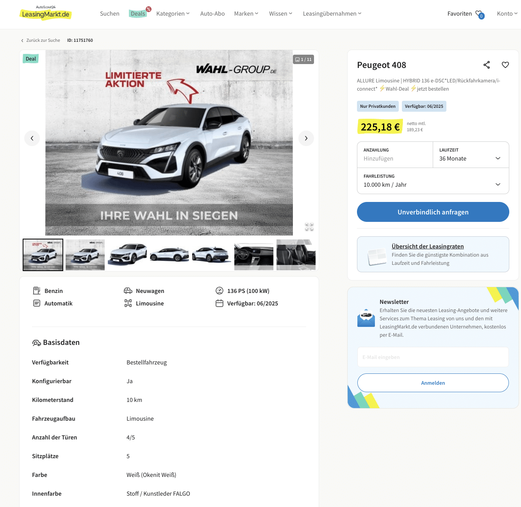The image size is (521, 507).
Task: Select the third thumbnail showing front angle
Action: (x=127, y=255)
